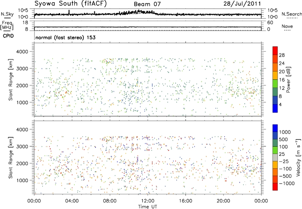Click the '60' tick on the Nave axis
The width and height of the screenshot is (302, 209).
click(x=270, y=23)
